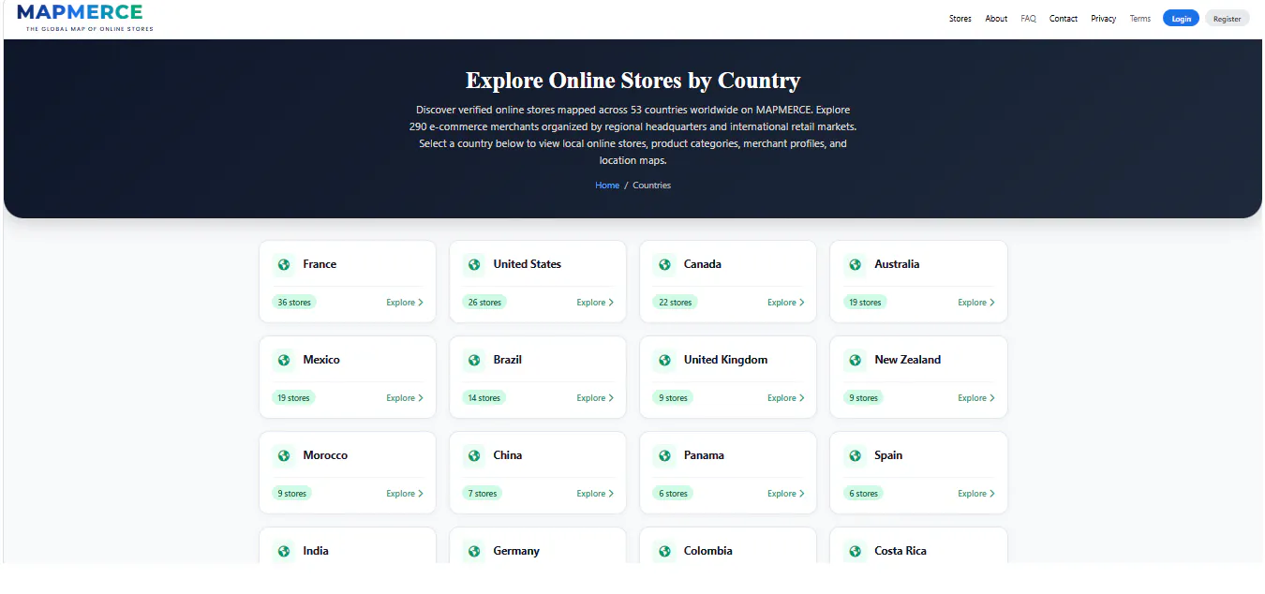Screen dimensions: 1265x594
Task: Click the Explore Online Stores by Country heading
Action: (632, 81)
